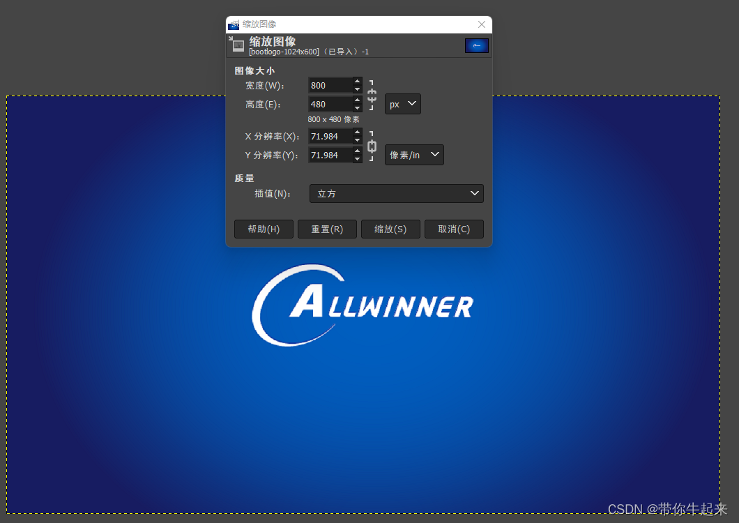Decrease Y resolution with down arrow

357,160
